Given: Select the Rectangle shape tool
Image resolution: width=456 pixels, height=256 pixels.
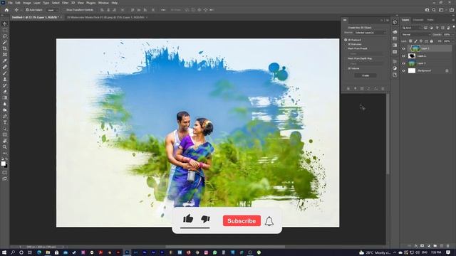Looking at the screenshot, I should (x=5, y=134).
